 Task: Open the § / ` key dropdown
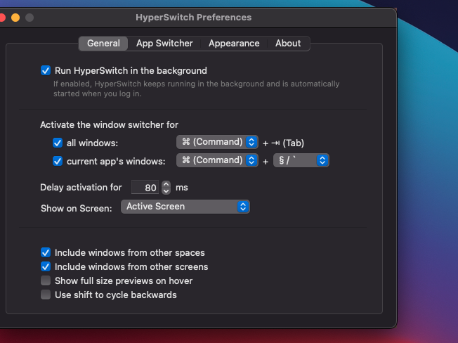pos(301,160)
